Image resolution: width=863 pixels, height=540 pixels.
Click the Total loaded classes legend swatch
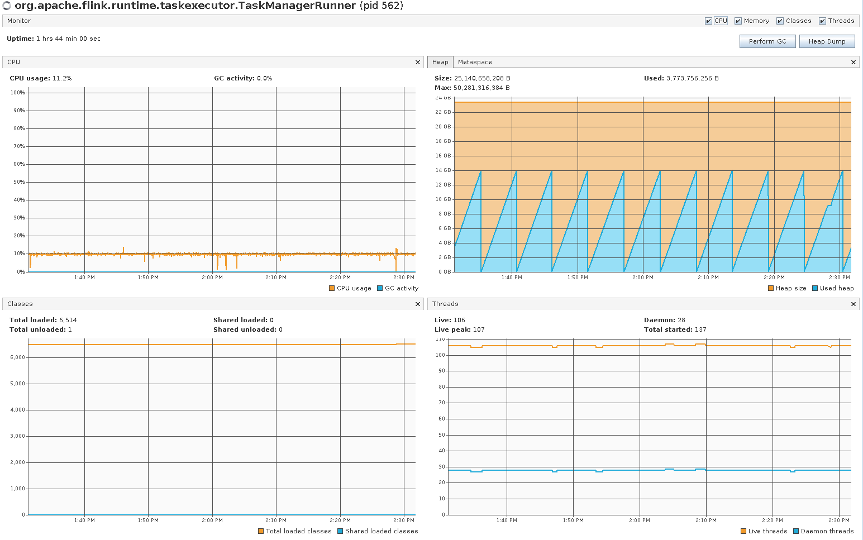[261, 532]
